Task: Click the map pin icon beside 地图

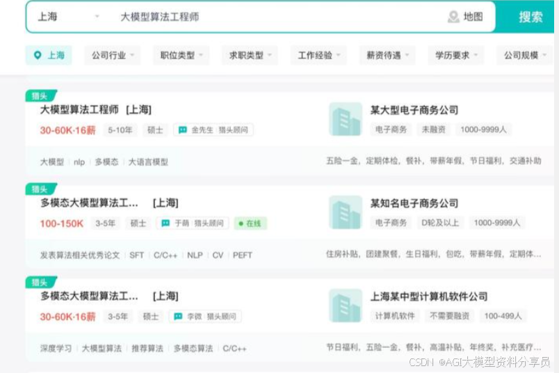Action: click(x=453, y=17)
